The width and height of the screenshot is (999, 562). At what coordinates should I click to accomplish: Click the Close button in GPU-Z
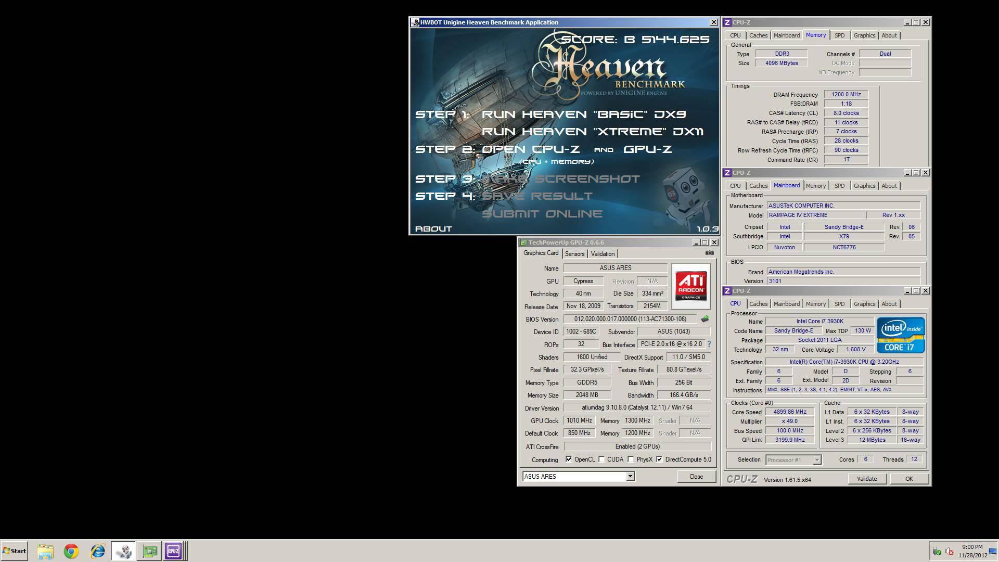click(696, 477)
